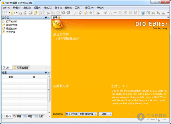The image size is (171, 124).
Task: Float the 检查 panel
Action: pos(46,73)
